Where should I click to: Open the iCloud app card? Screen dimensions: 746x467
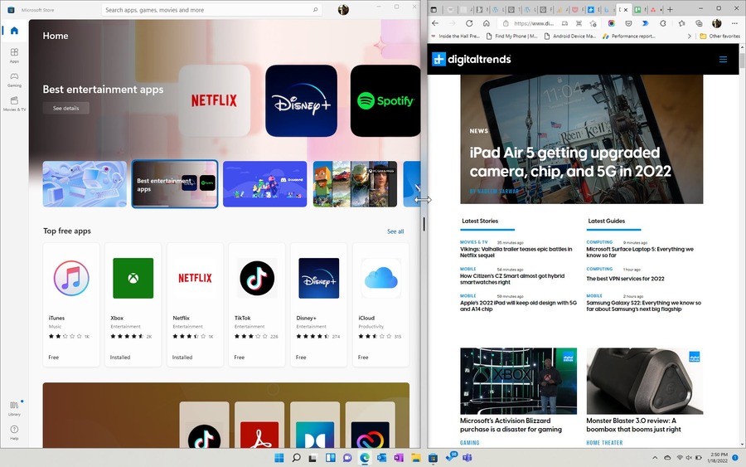click(x=380, y=304)
